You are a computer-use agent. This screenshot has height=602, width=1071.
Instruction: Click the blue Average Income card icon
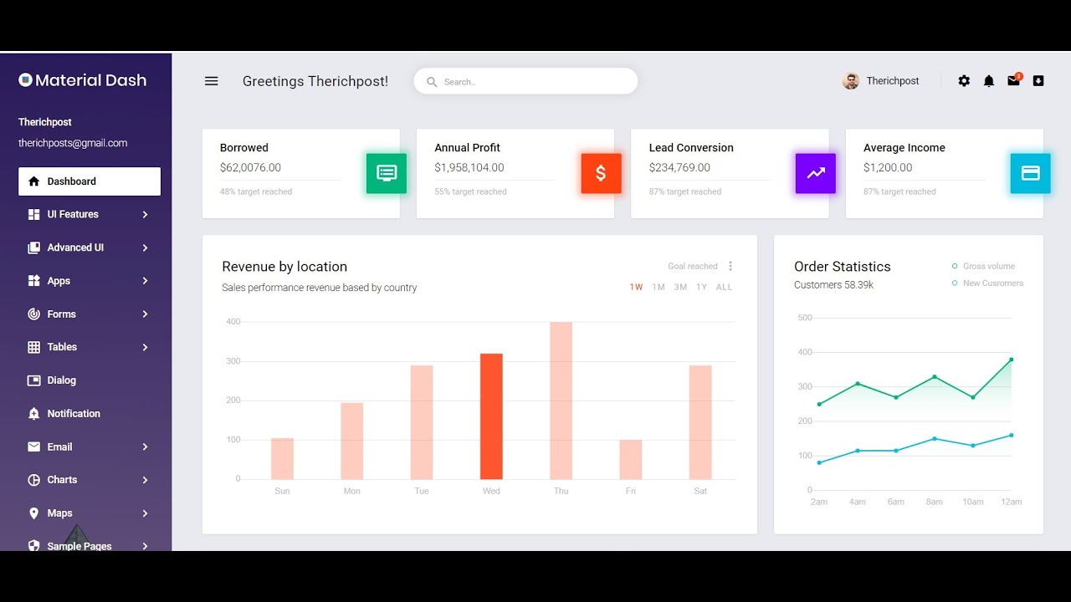[x=1030, y=173]
